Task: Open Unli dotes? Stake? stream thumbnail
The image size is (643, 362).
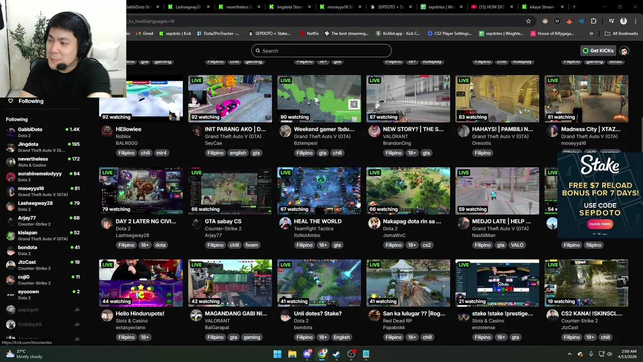Action: (319, 283)
